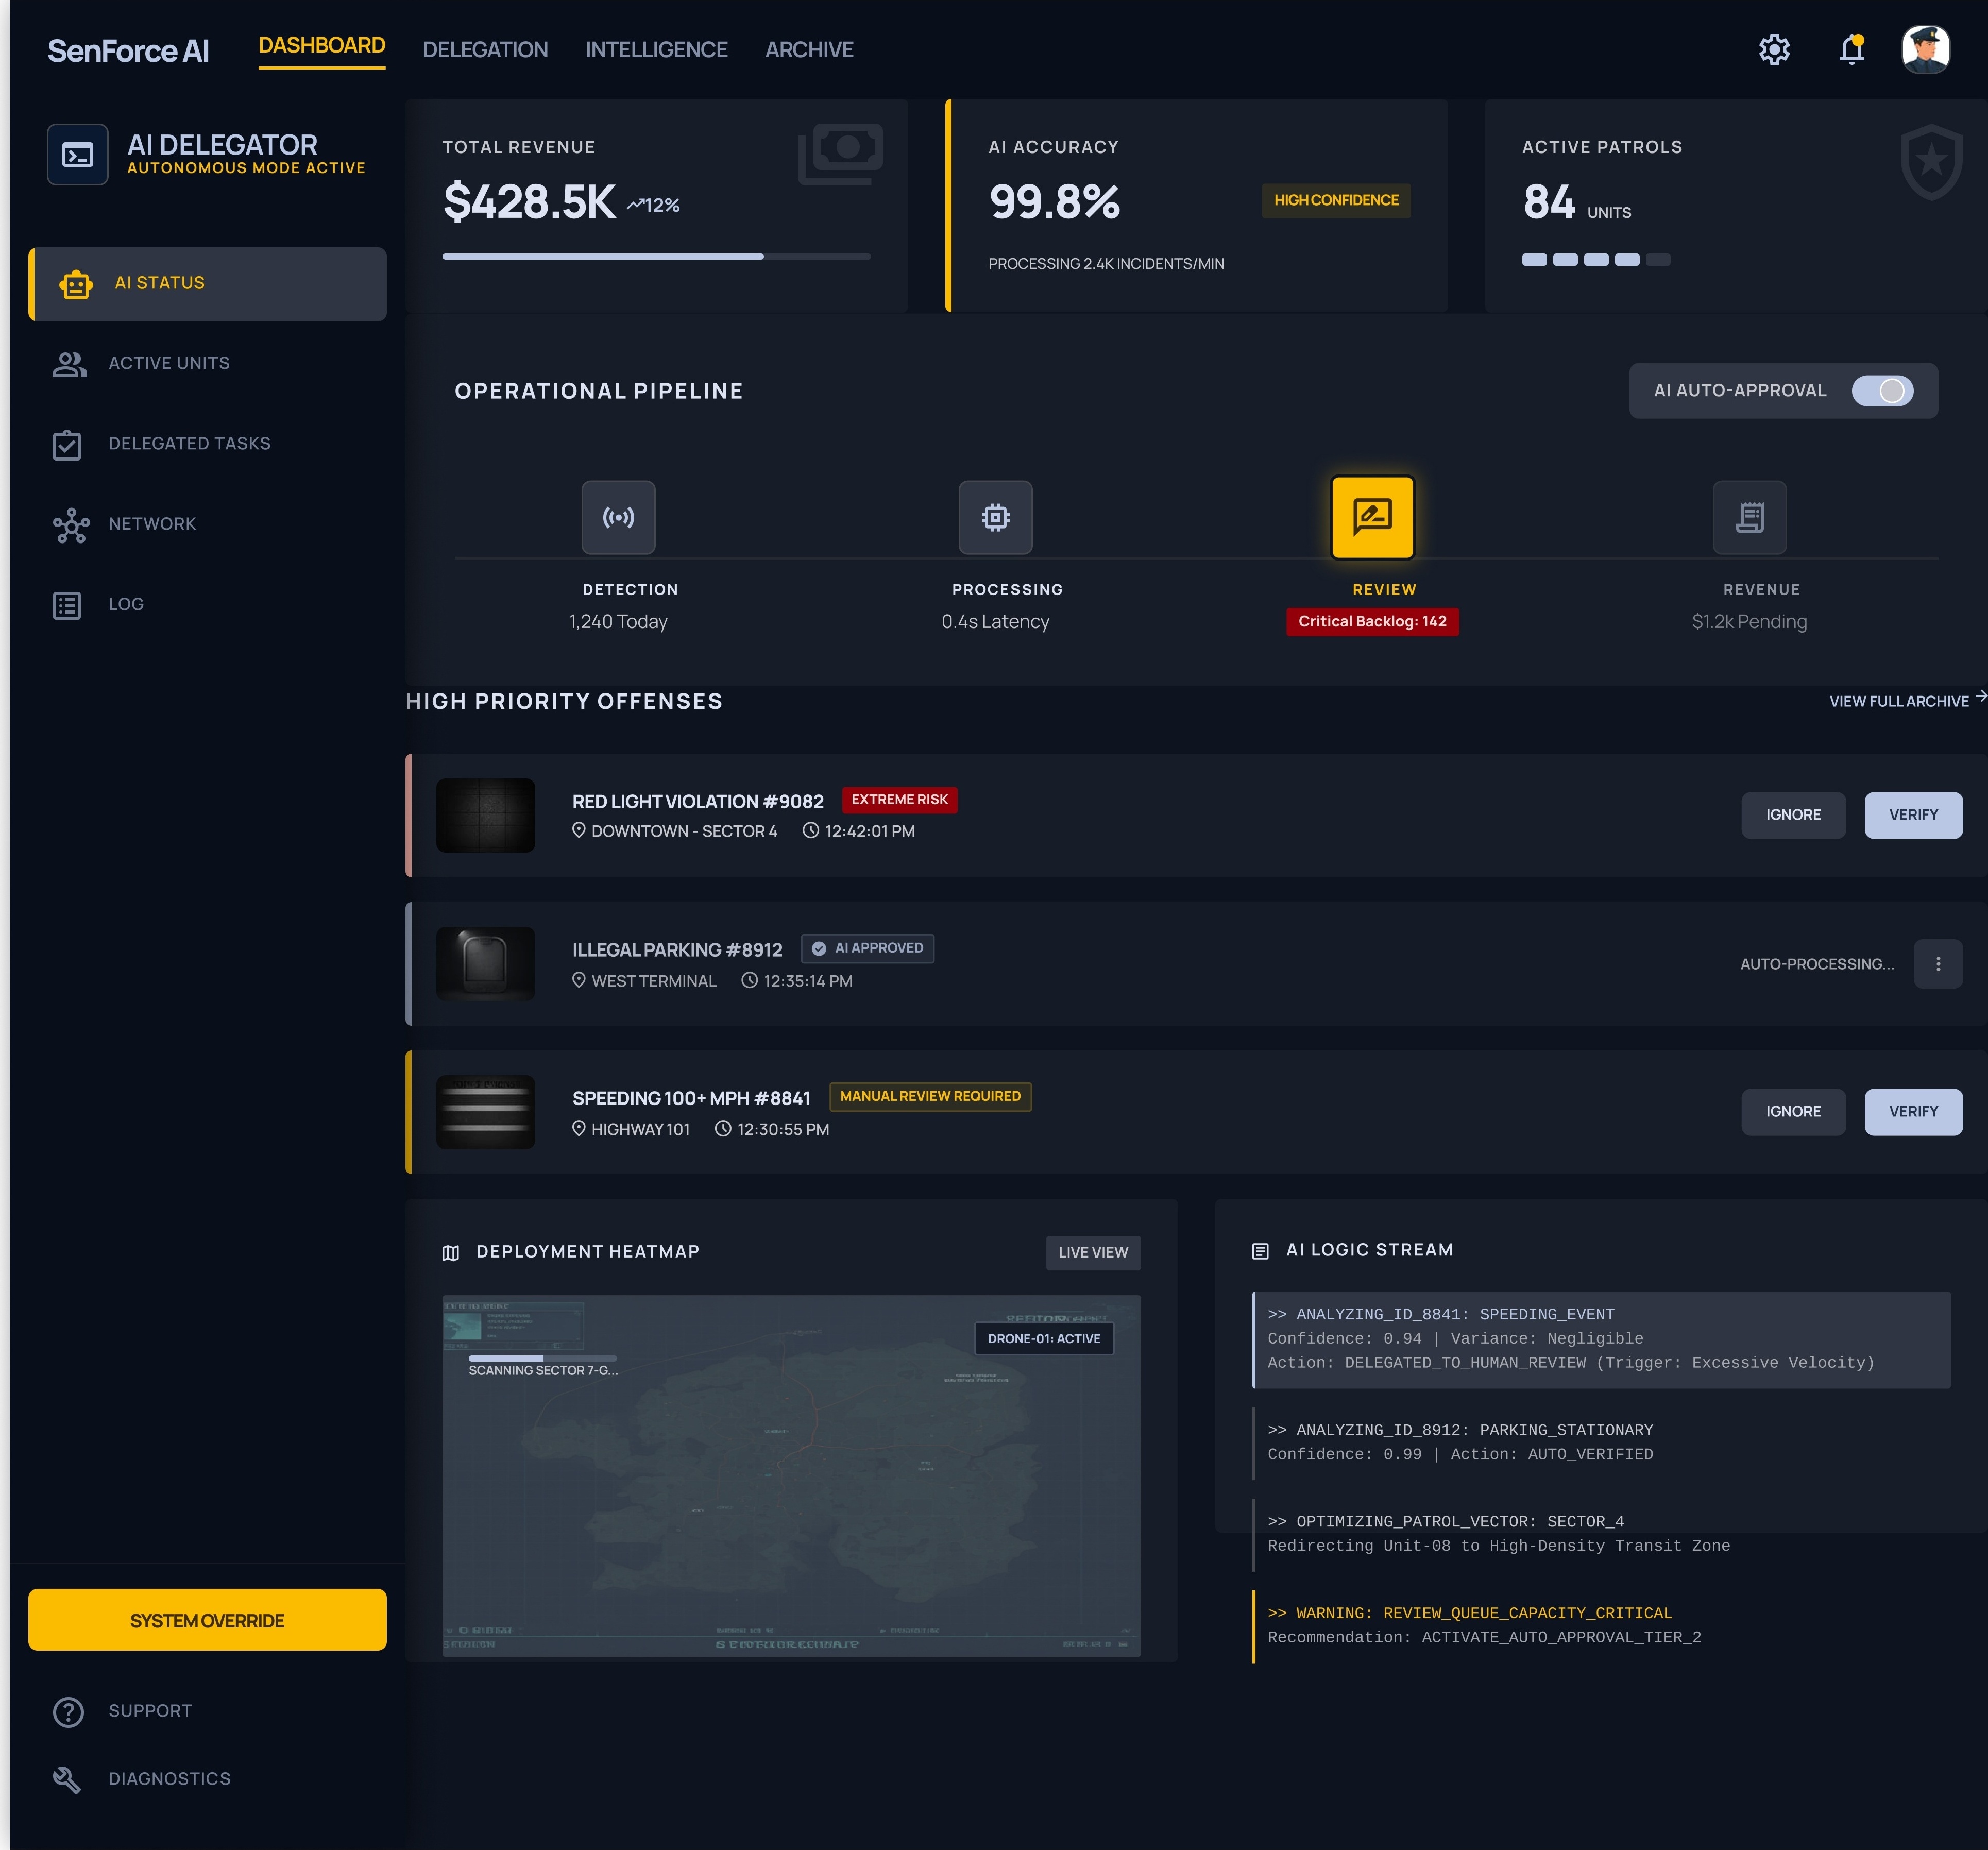
Task: Click the Diagnostics wrench icon
Action: pos(67,1779)
